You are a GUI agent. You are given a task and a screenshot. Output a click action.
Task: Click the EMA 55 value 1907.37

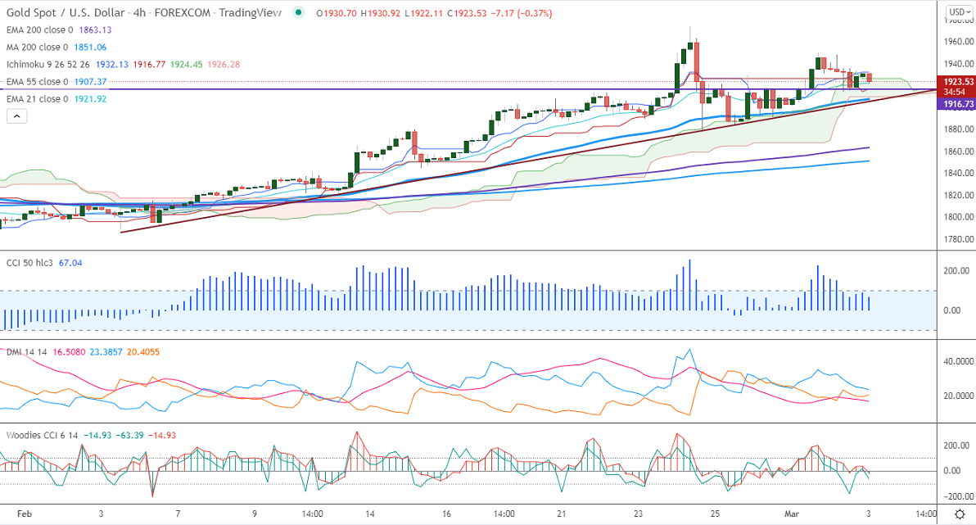point(90,82)
